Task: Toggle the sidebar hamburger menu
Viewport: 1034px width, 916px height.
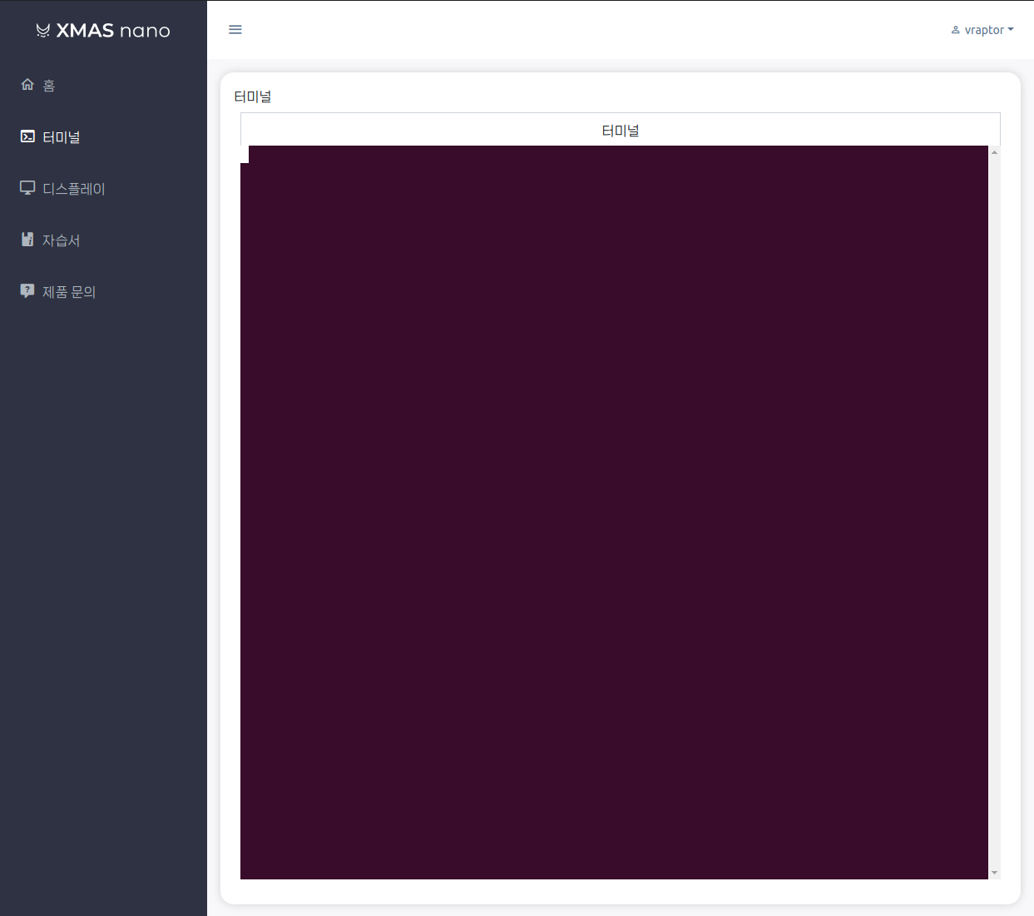Action: [235, 30]
